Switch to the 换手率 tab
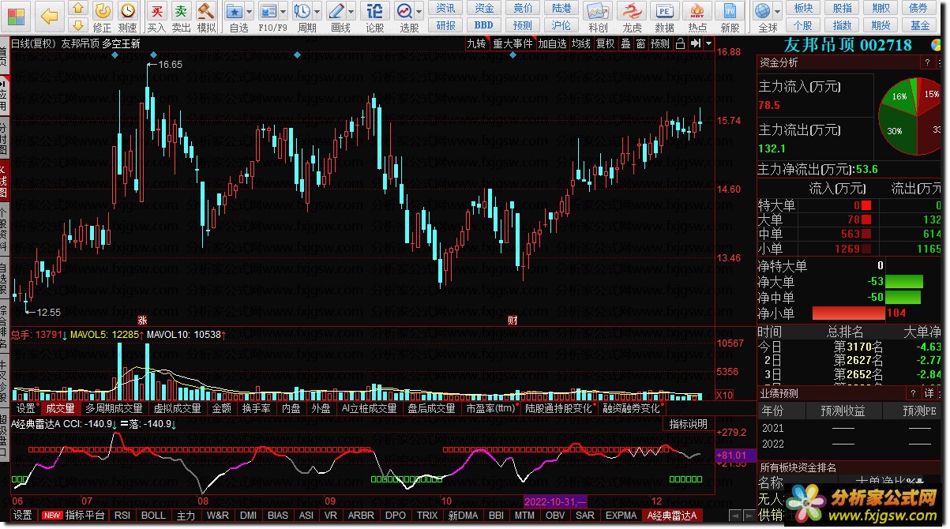 (256, 408)
